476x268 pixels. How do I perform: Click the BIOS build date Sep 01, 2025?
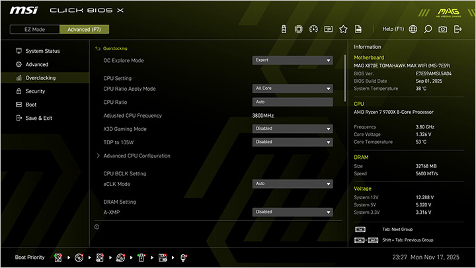click(429, 81)
